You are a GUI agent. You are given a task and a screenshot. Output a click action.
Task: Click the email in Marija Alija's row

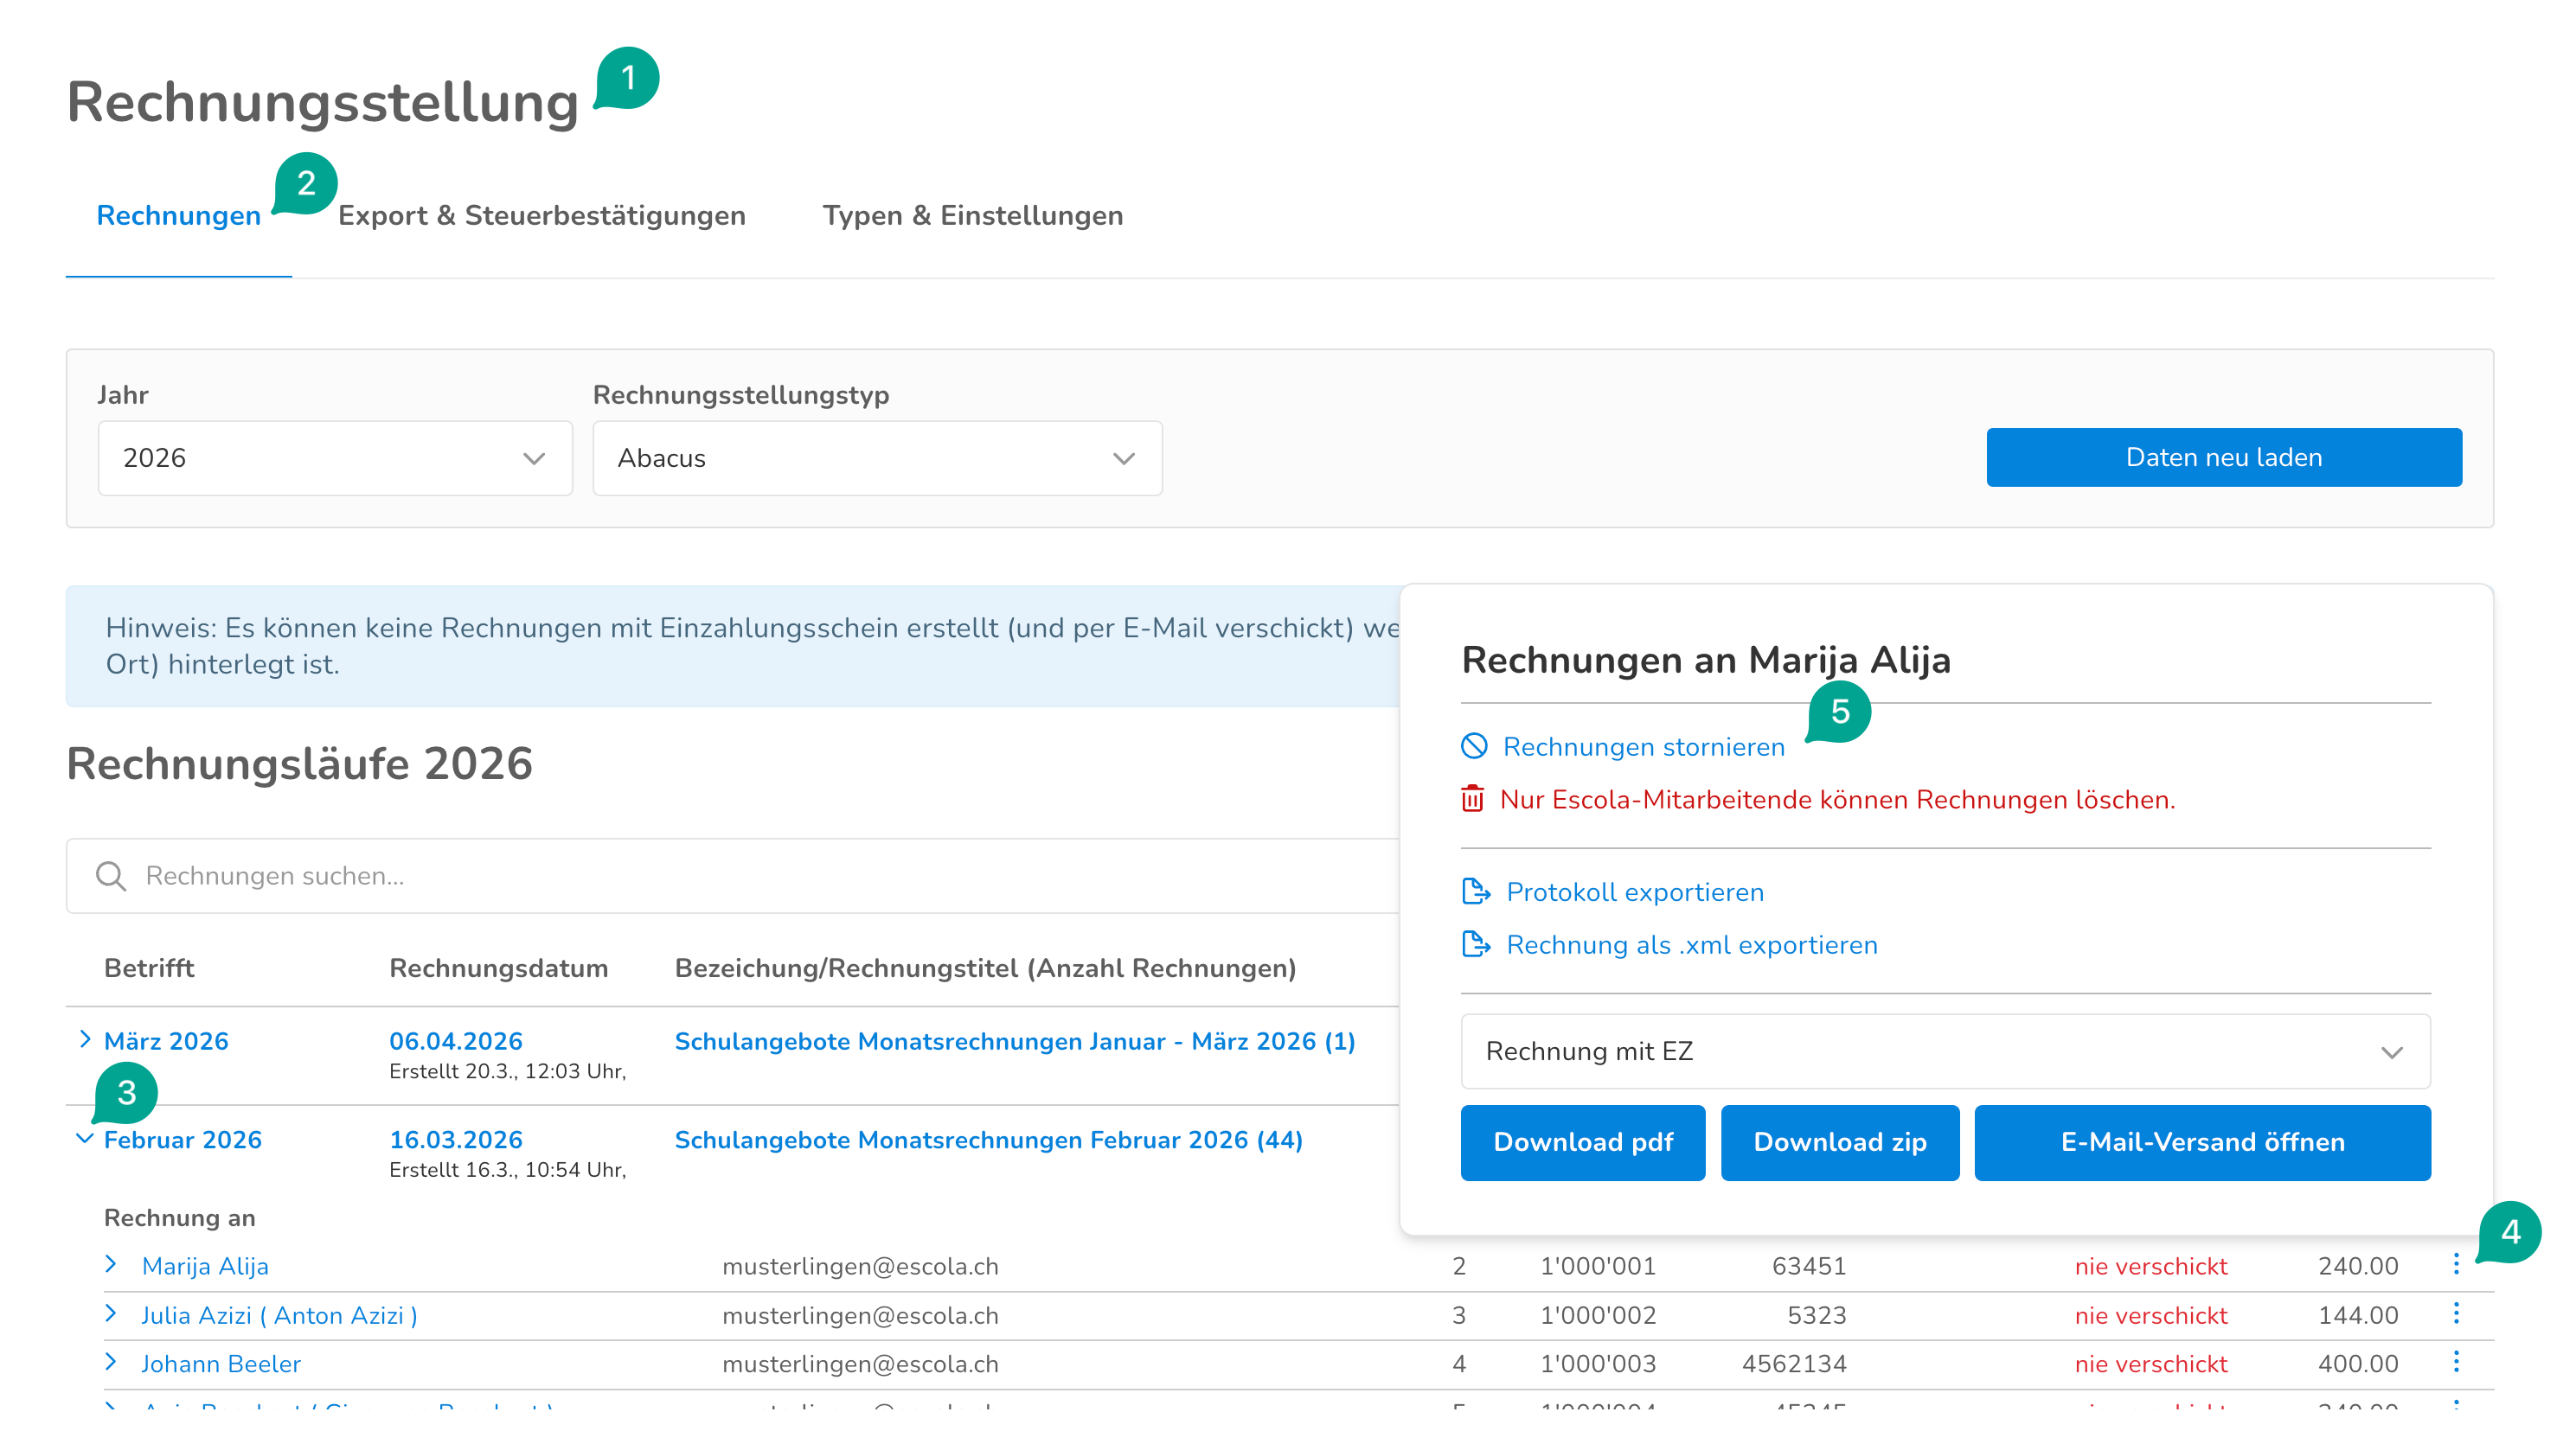tap(860, 1266)
